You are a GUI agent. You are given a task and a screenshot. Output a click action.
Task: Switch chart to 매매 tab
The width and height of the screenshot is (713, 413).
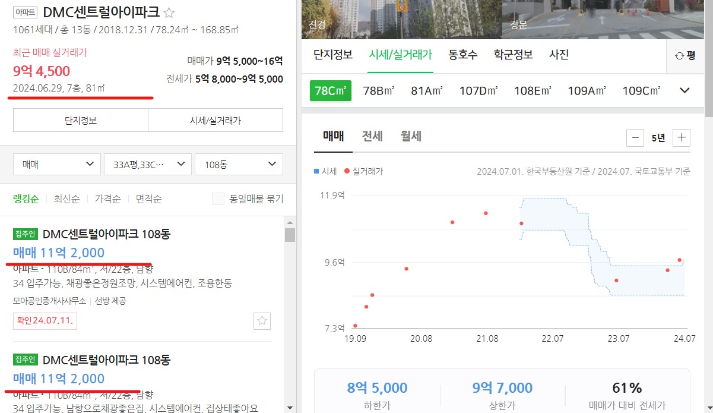click(x=334, y=136)
